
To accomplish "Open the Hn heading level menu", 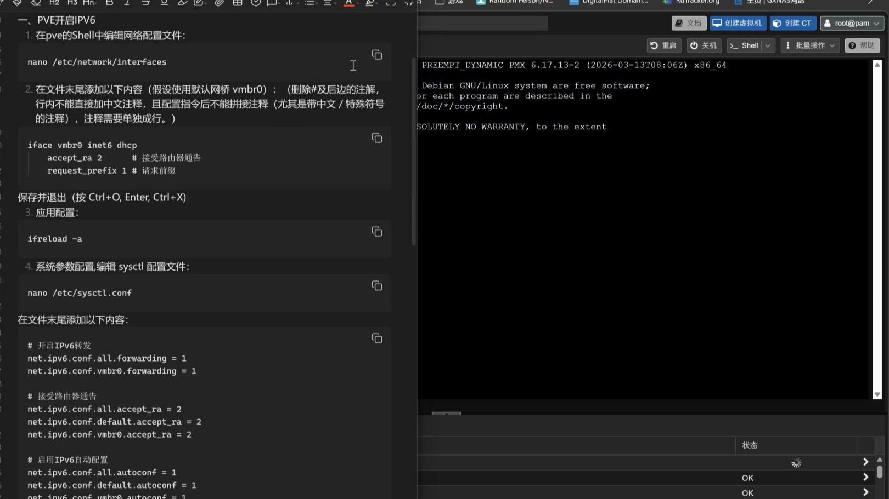I will tap(89, 3).
